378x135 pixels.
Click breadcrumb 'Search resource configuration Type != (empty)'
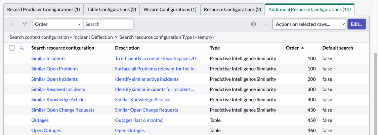click(167, 37)
